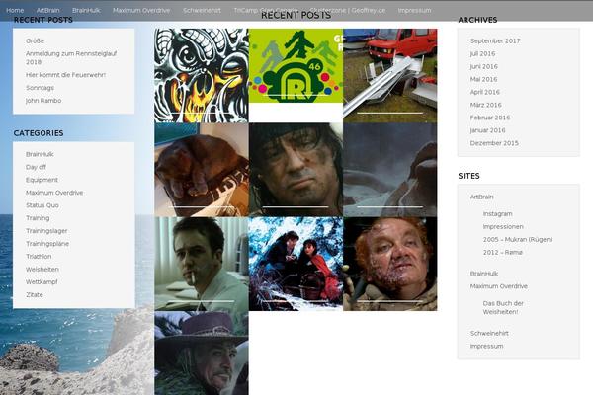The width and height of the screenshot is (593, 395).
Task: Open the sleeping cat thumbnail
Action: click(202, 170)
